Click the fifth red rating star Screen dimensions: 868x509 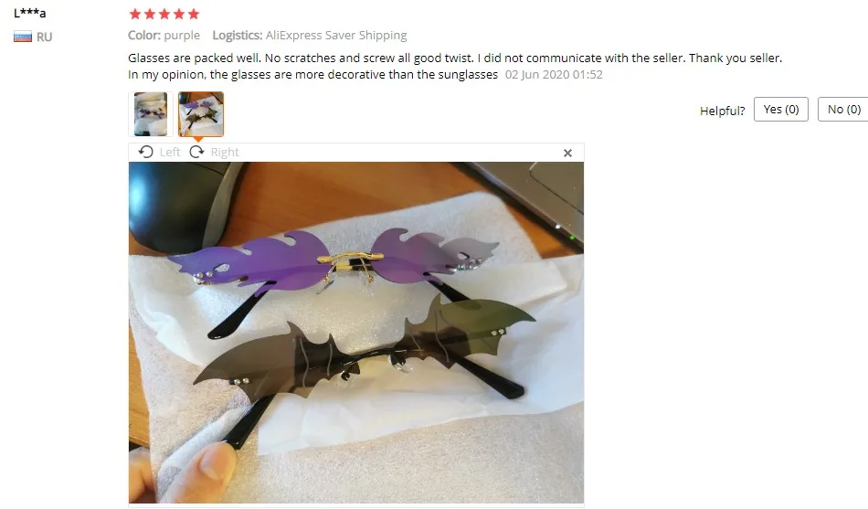[193, 14]
